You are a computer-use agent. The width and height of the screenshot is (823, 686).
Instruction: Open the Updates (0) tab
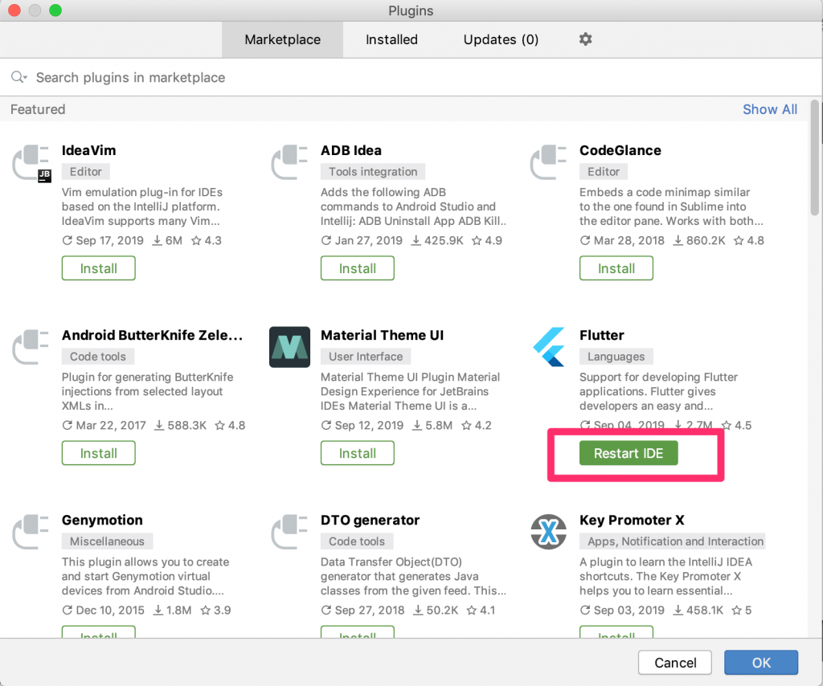tap(501, 39)
